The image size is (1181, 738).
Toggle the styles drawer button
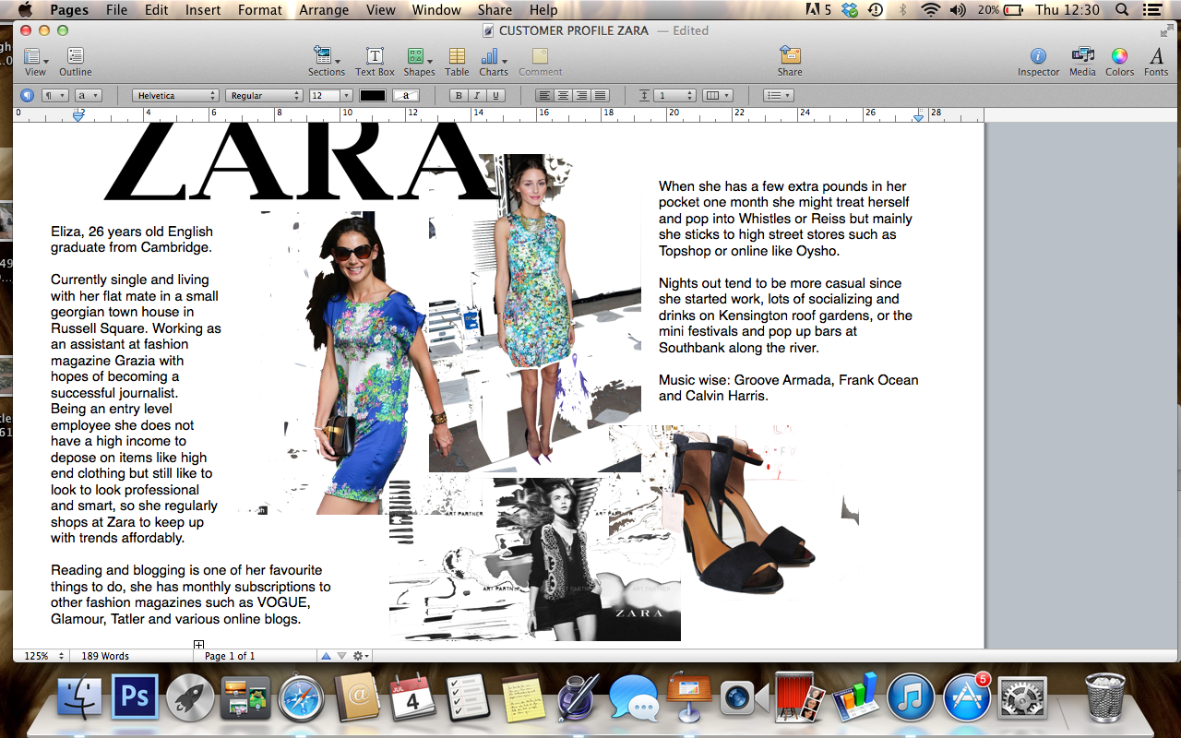point(27,95)
